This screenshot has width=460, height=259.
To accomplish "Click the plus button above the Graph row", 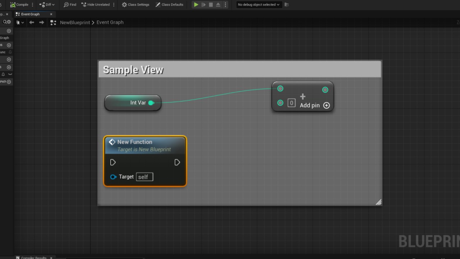I will [9, 31].
